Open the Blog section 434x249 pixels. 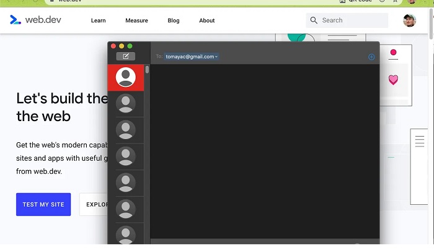coord(174,20)
